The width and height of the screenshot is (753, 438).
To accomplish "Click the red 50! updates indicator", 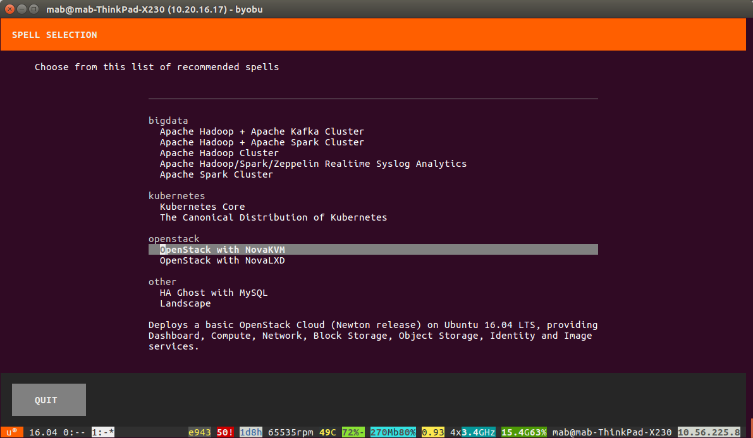I will pyautogui.click(x=224, y=432).
